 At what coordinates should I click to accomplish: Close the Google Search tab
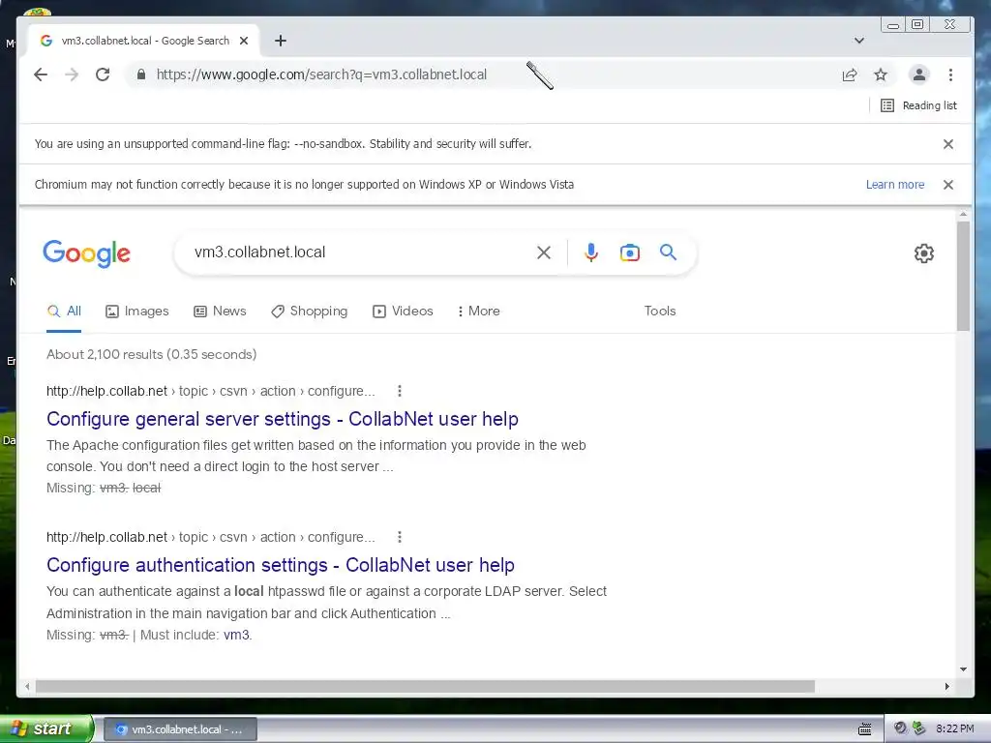coord(244,41)
